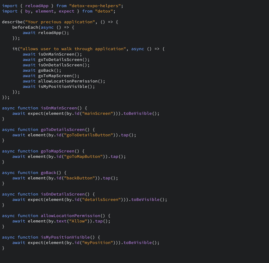Image resolution: width=269 pixels, height=263 pixels.
Task: Click the "detox-expo-helpers" import string
Action: pos(95,6)
